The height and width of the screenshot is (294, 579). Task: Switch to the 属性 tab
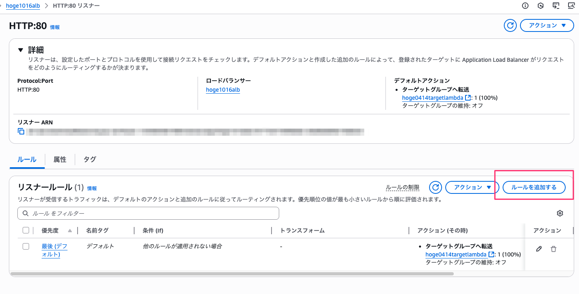click(x=60, y=160)
